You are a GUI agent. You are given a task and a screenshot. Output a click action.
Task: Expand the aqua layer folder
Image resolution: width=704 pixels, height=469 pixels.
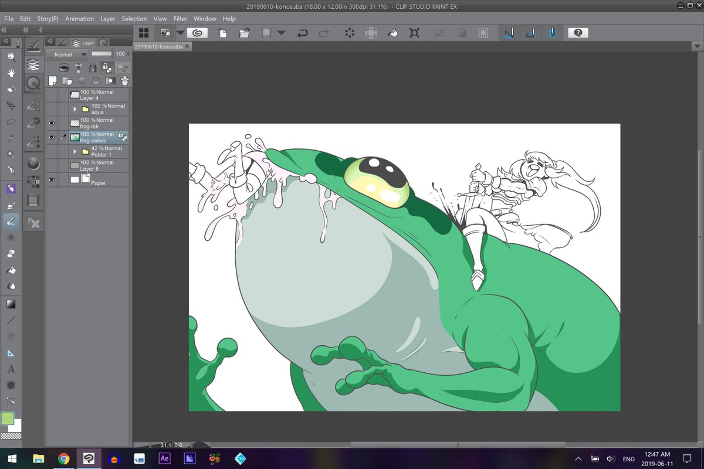pos(75,109)
